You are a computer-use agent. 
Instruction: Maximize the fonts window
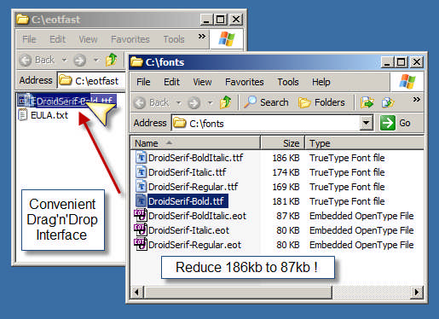click(x=401, y=61)
